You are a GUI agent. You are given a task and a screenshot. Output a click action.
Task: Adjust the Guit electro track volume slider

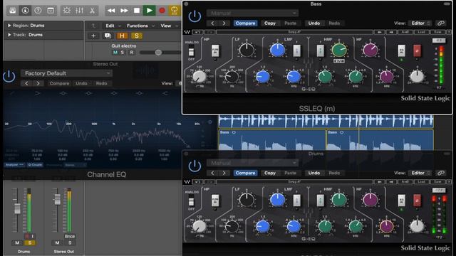[x=158, y=53]
